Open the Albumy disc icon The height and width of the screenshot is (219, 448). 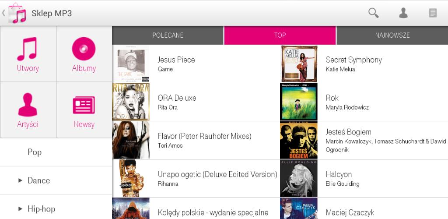(84, 49)
